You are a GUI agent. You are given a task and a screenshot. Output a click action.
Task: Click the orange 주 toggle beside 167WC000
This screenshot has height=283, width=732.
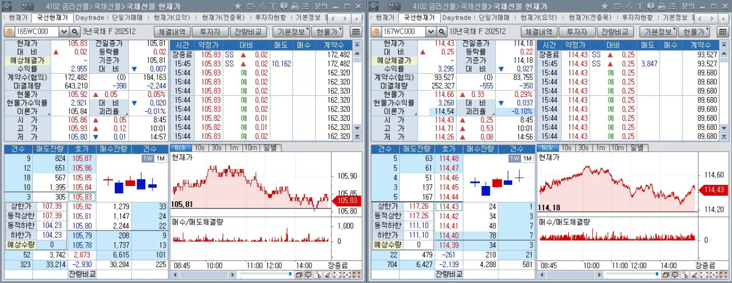pyautogui.click(x=376, y=32)
